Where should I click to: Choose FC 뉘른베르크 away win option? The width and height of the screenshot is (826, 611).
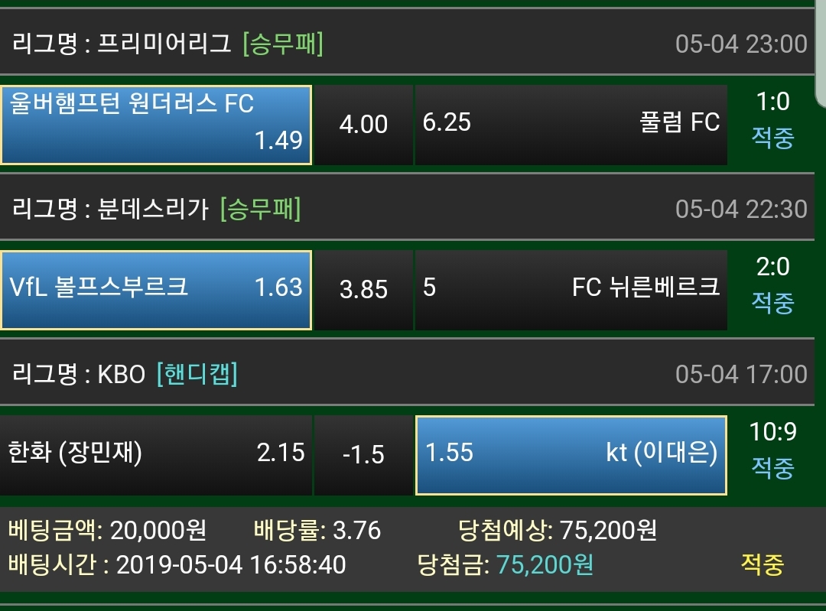click(571, 289)
